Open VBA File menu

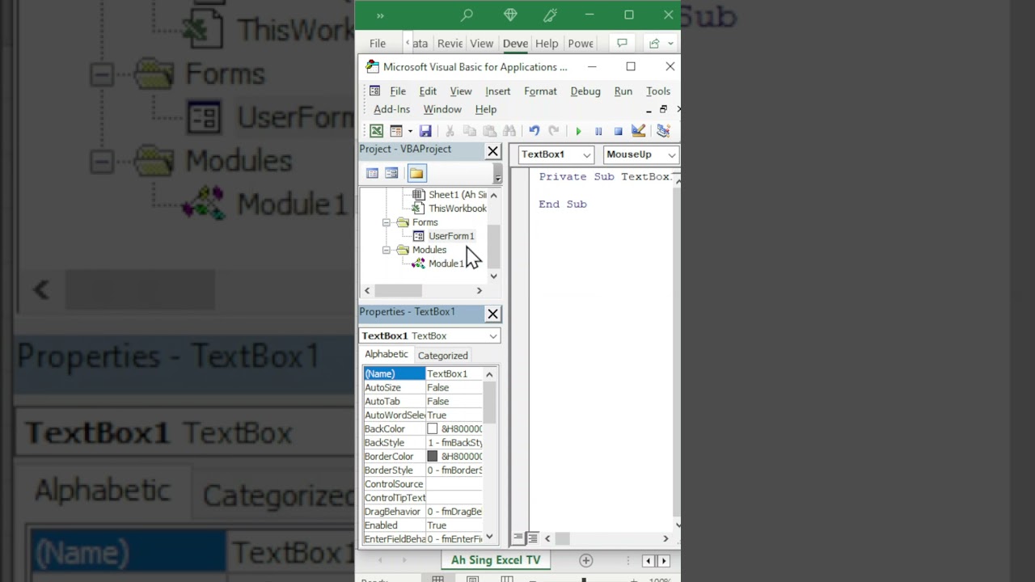click(398, 91)
